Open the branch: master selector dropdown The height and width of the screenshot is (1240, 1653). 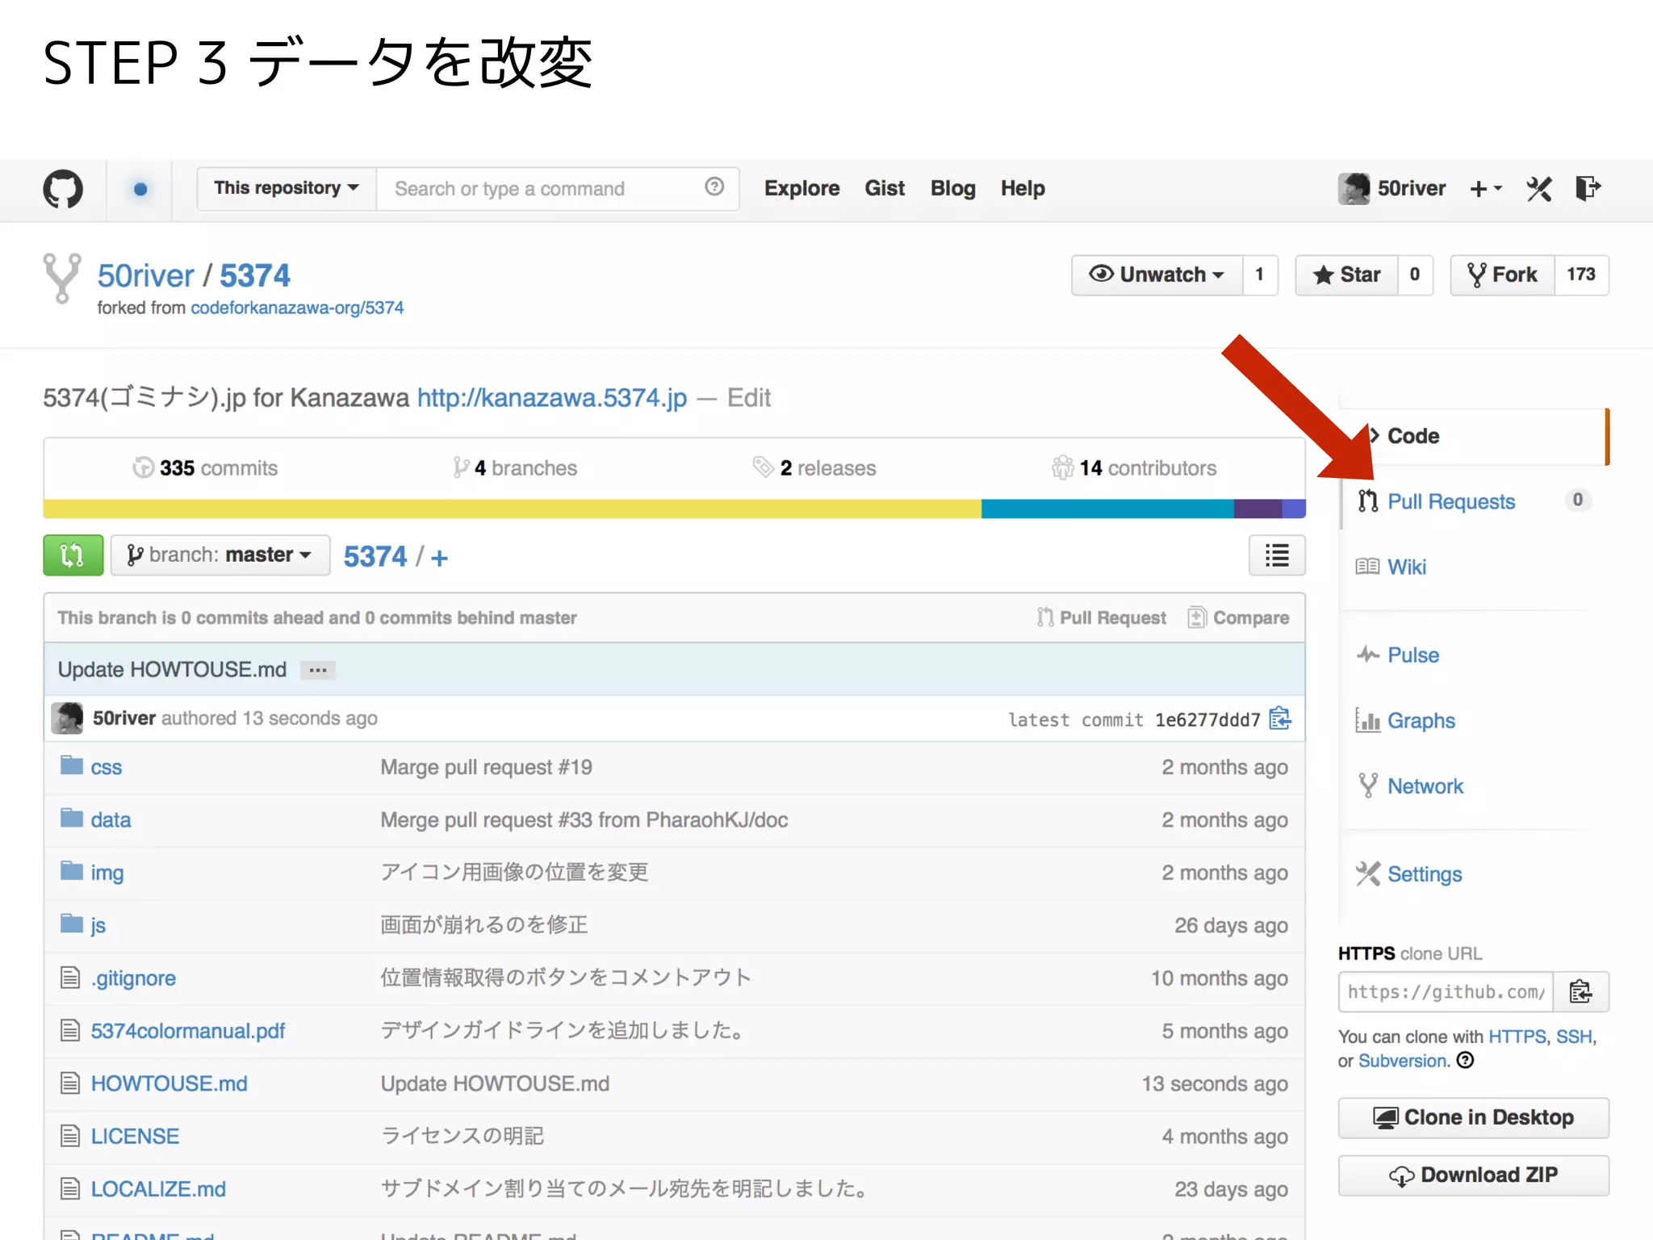[x=220, y=555]
